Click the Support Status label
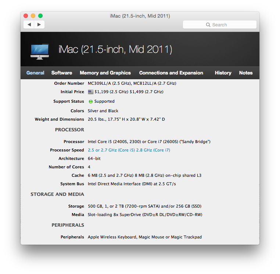Image resolution: width=280 pixels, height=274 pixels. coord(69,101)
